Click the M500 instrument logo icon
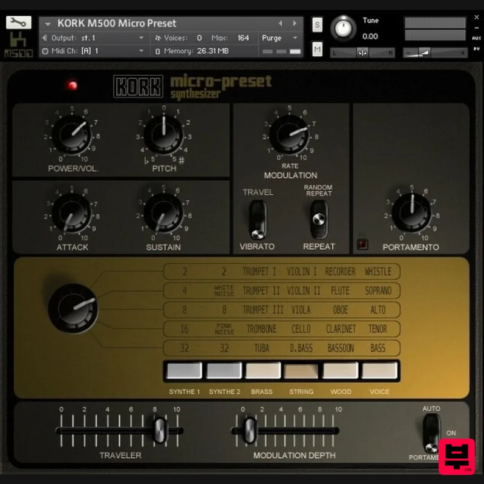This screenshot has width=484, height=484. (x=19, y=45)
